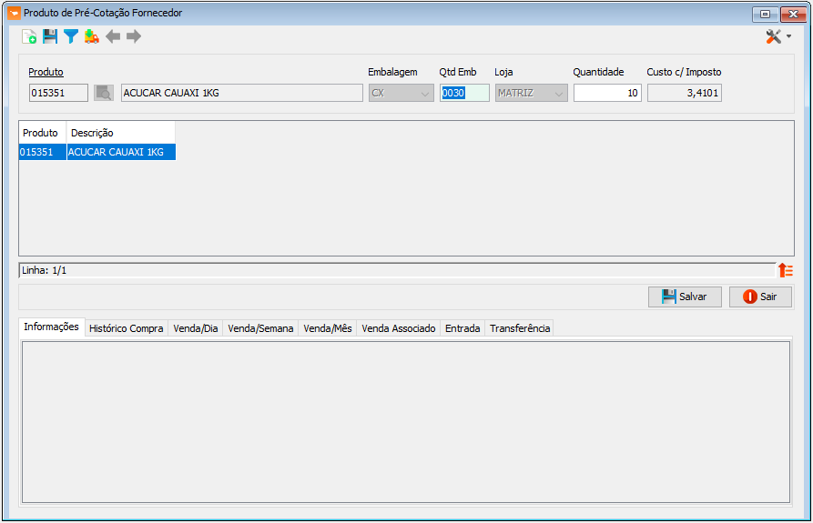
Task: Click the supplier truck icon in toolbar
Action: coord(92,36)
